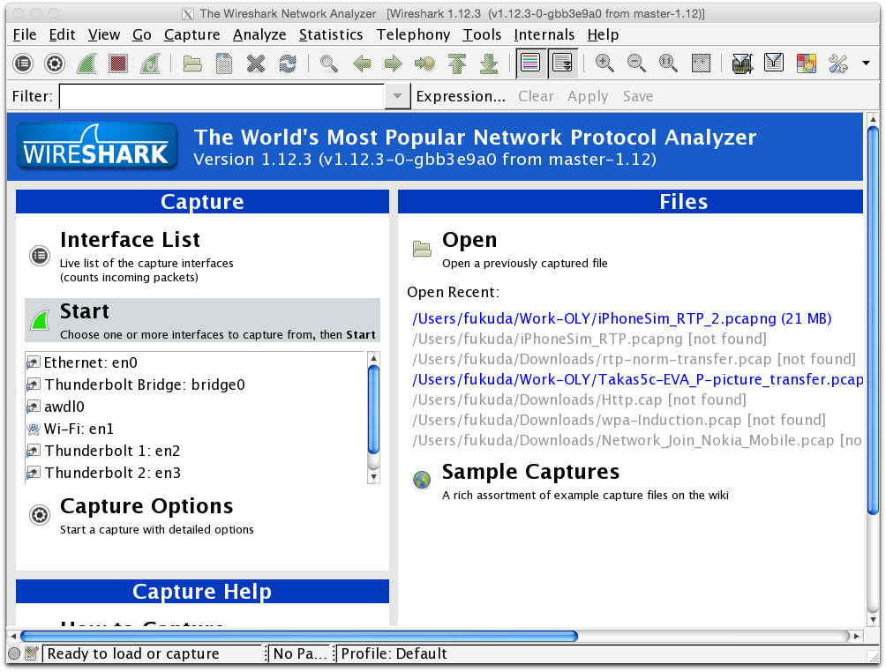This screenshot has height=672, width=886.
Task: Edit coloring rules toolbar icon
Action: pos(807,63)
